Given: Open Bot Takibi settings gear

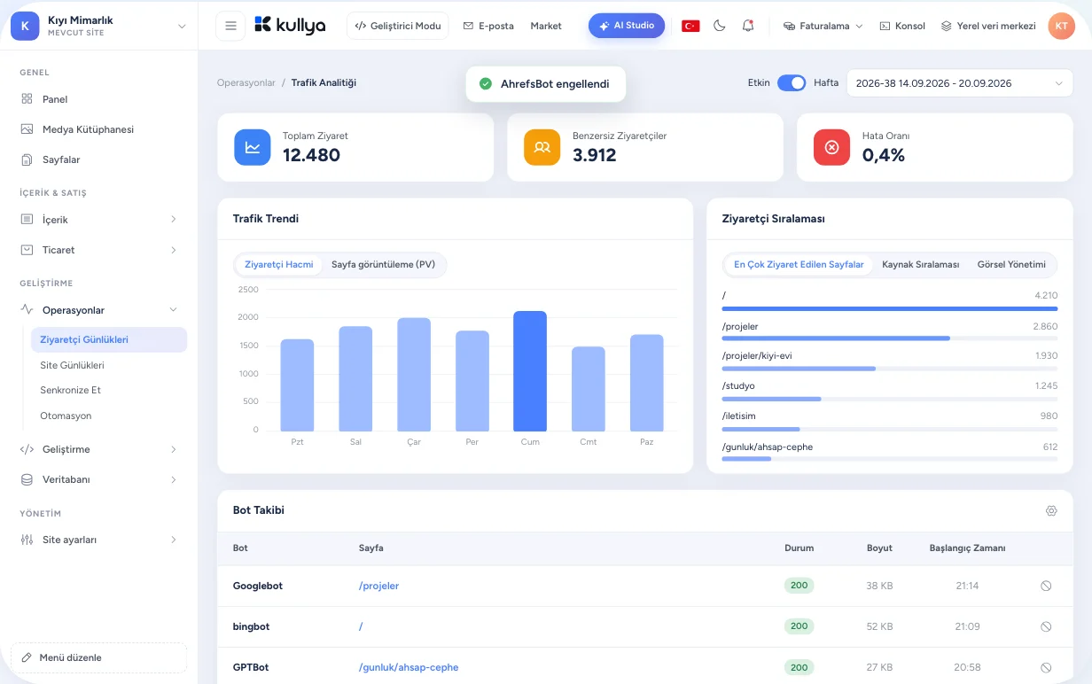Looking at the screenshot, I should tap(1051, 510).
